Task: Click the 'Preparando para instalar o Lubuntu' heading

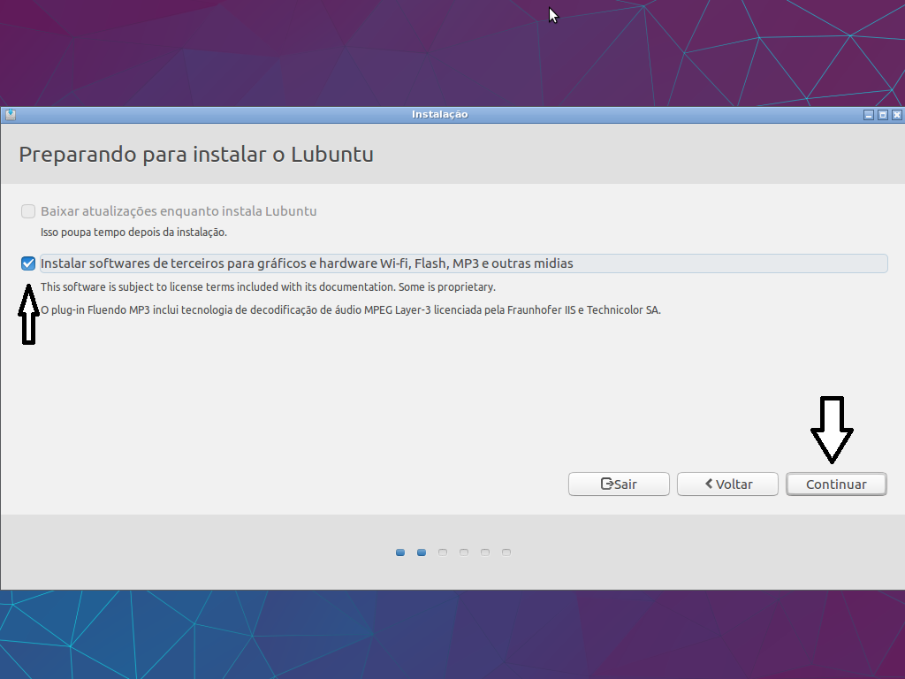Action: click(x=196, y=155)
